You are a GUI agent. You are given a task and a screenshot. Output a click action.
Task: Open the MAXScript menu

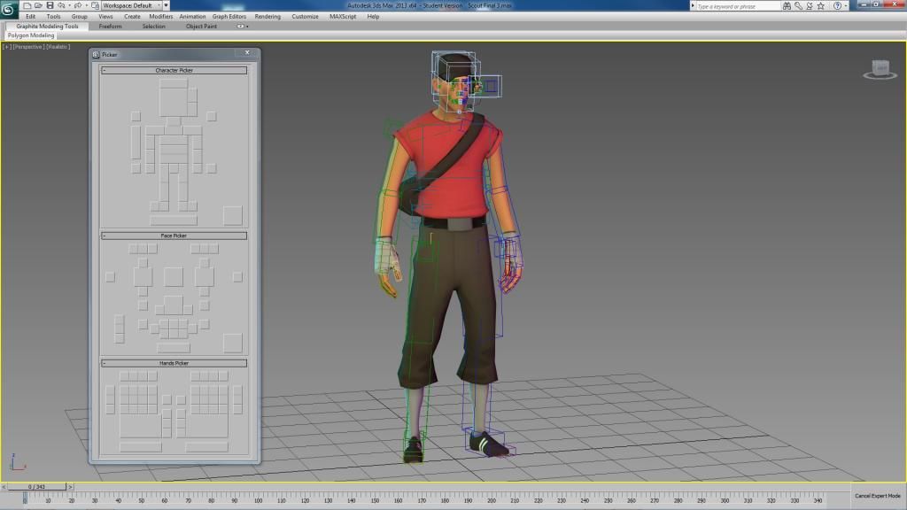tap(343, 17)
